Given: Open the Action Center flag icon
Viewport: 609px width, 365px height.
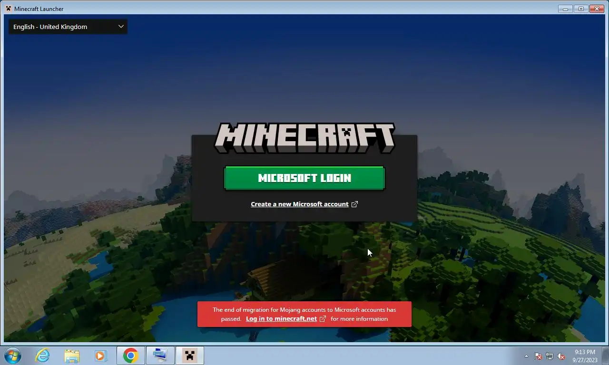Looking at the screenshot, I should pos(538,356).
